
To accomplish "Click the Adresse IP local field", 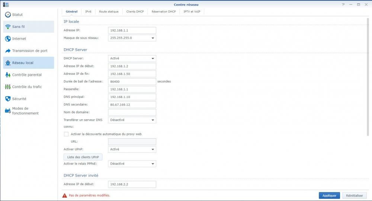I will click(x=132, y=30).
